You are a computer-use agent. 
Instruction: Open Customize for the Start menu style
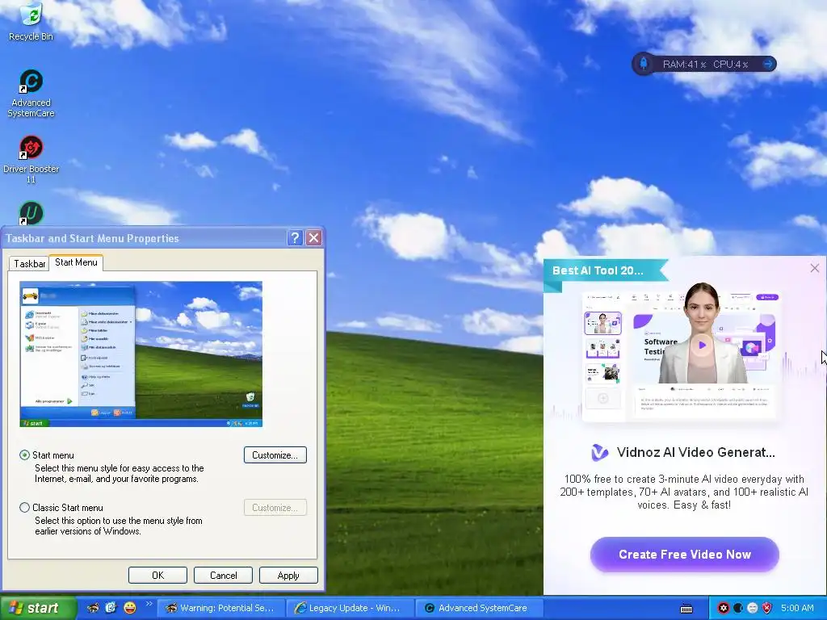tap(275, 455)
